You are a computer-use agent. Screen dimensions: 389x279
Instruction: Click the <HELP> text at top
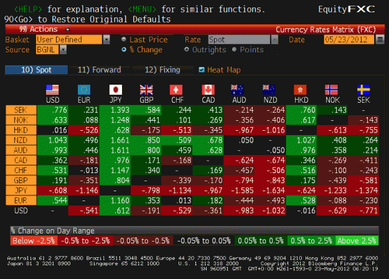[28, 9]
